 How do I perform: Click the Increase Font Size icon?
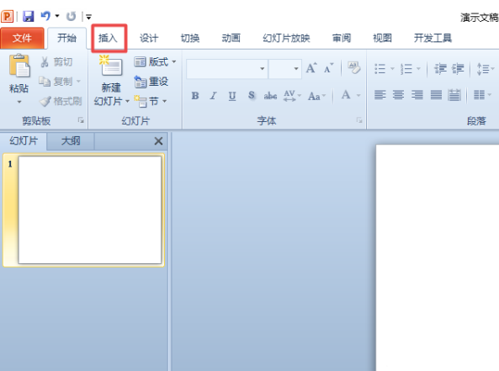[311, 68]
